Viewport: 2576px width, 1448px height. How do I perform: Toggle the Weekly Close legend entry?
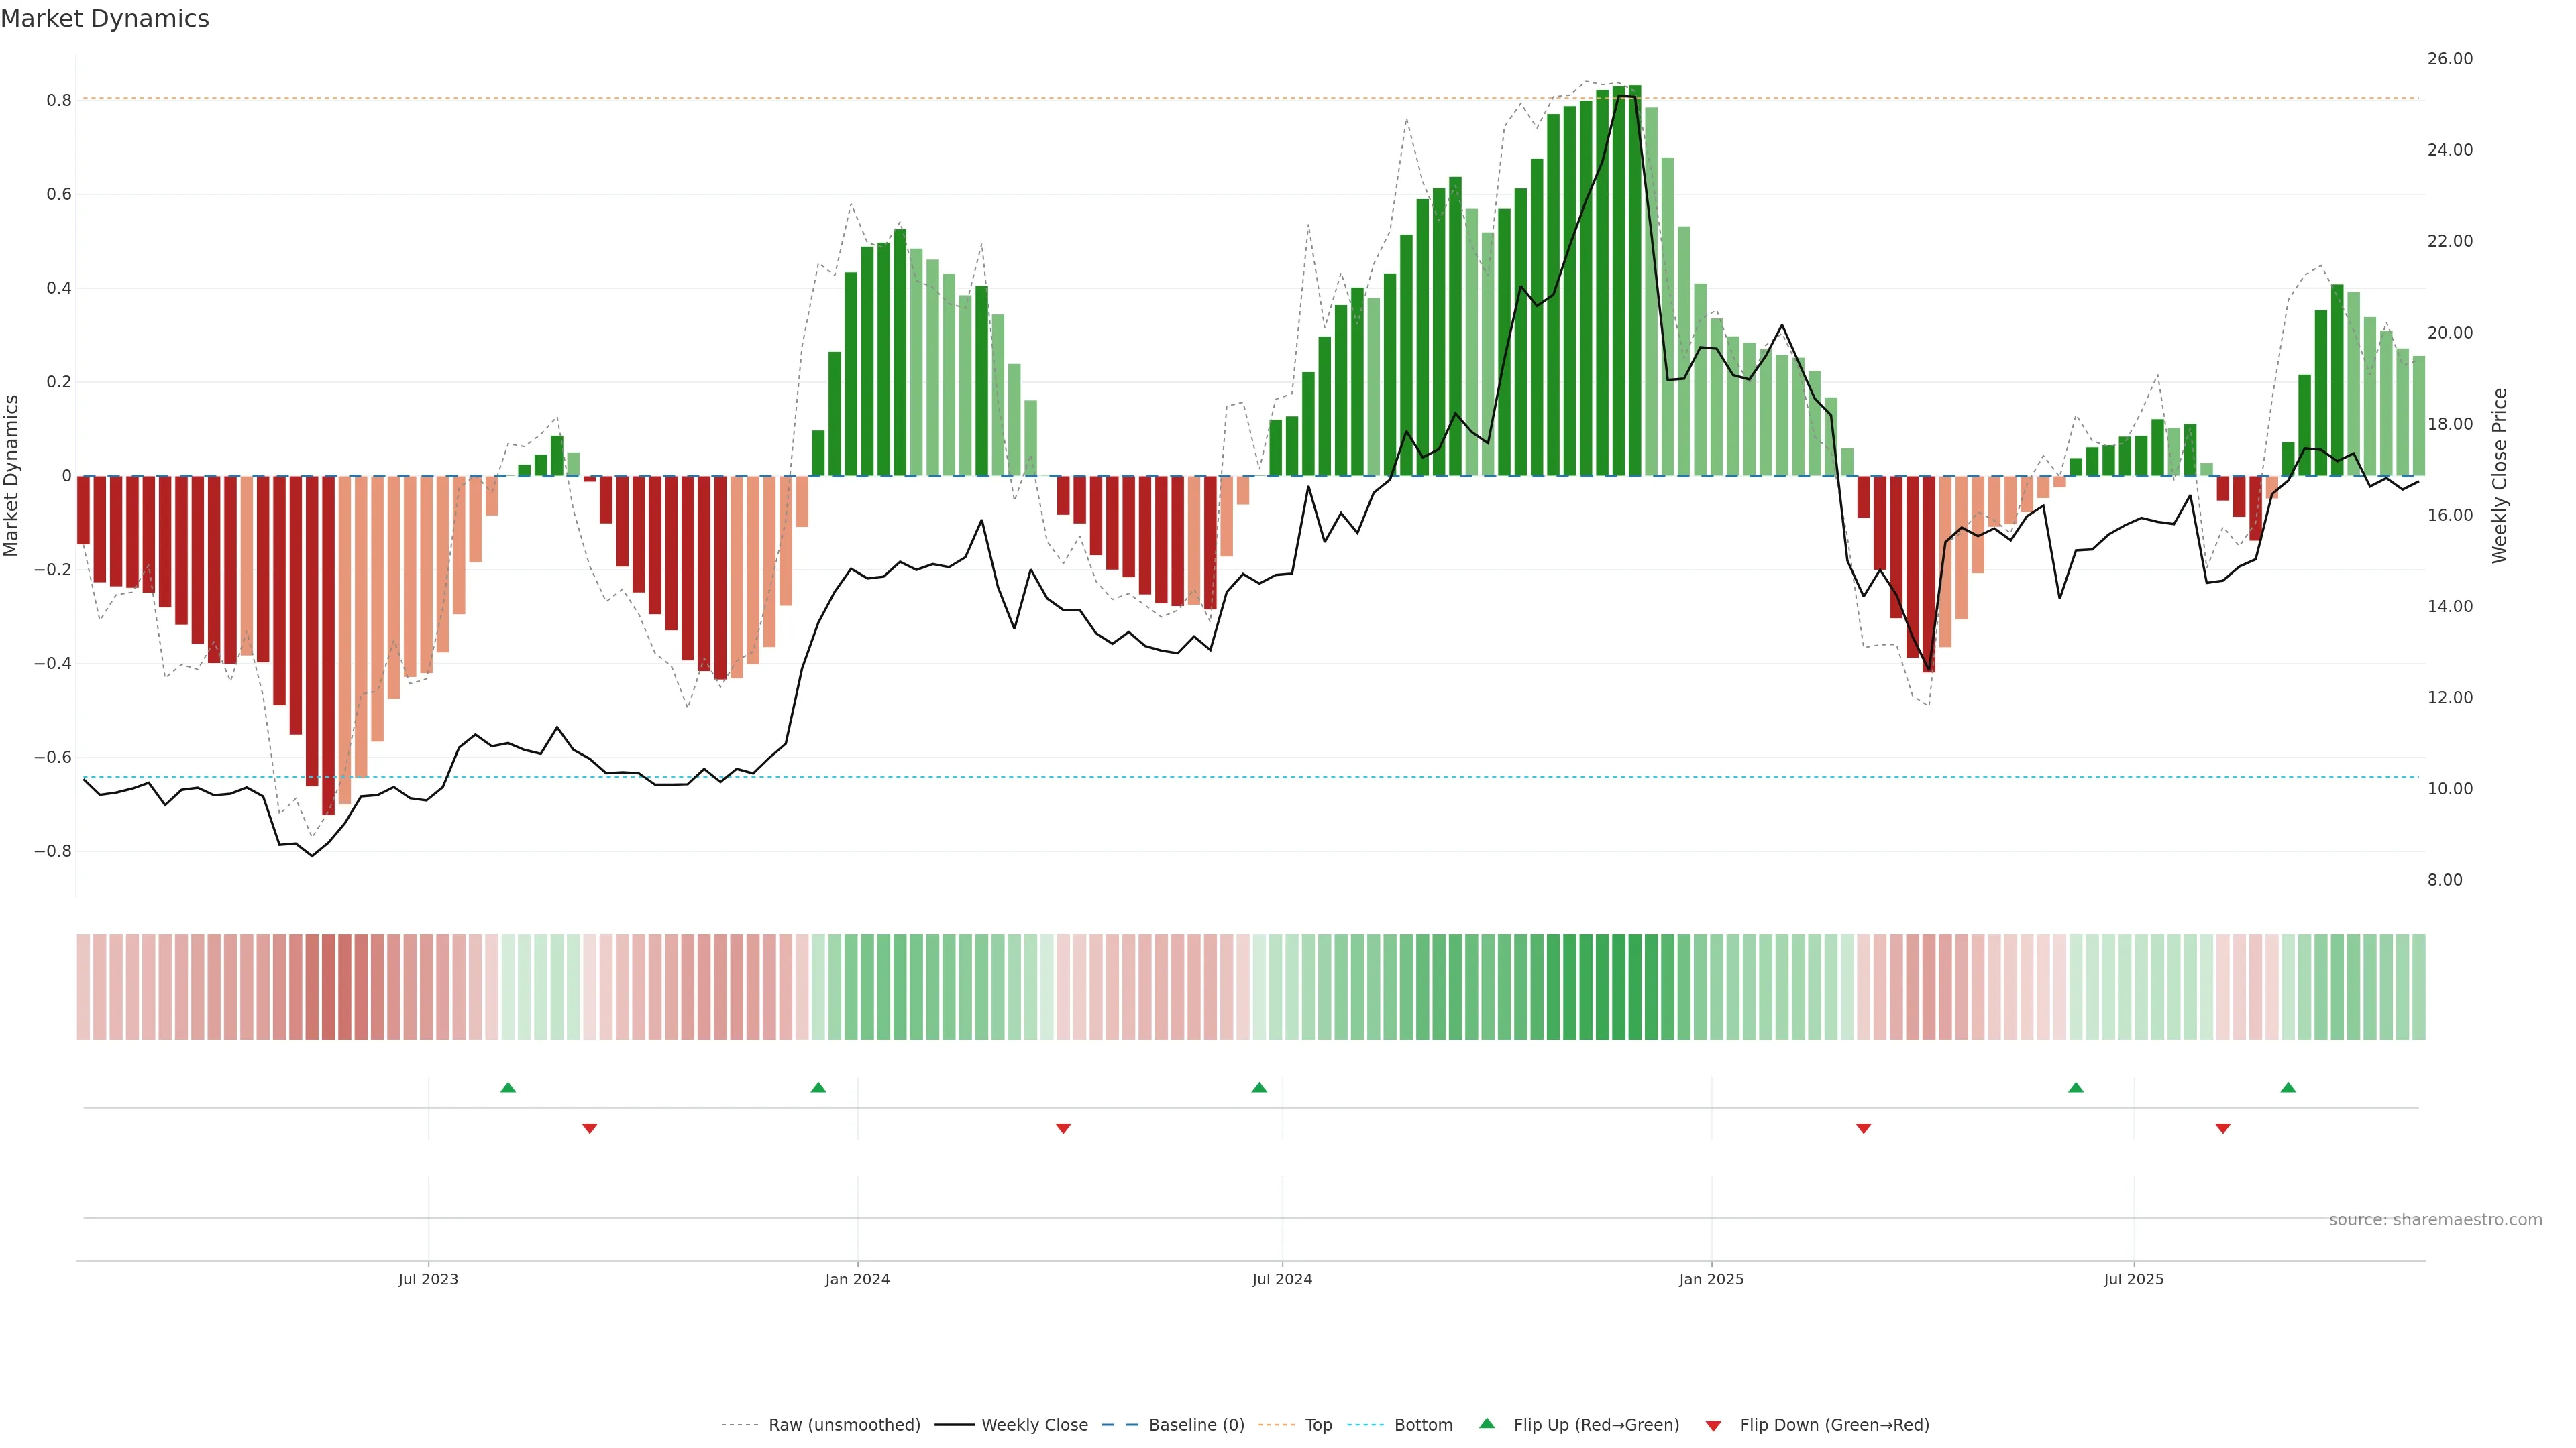pos(1034,1425)
